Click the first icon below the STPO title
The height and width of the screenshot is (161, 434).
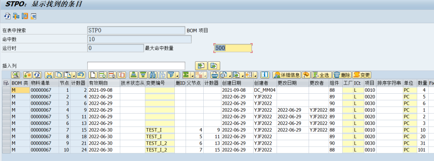[x=7, y=16]
